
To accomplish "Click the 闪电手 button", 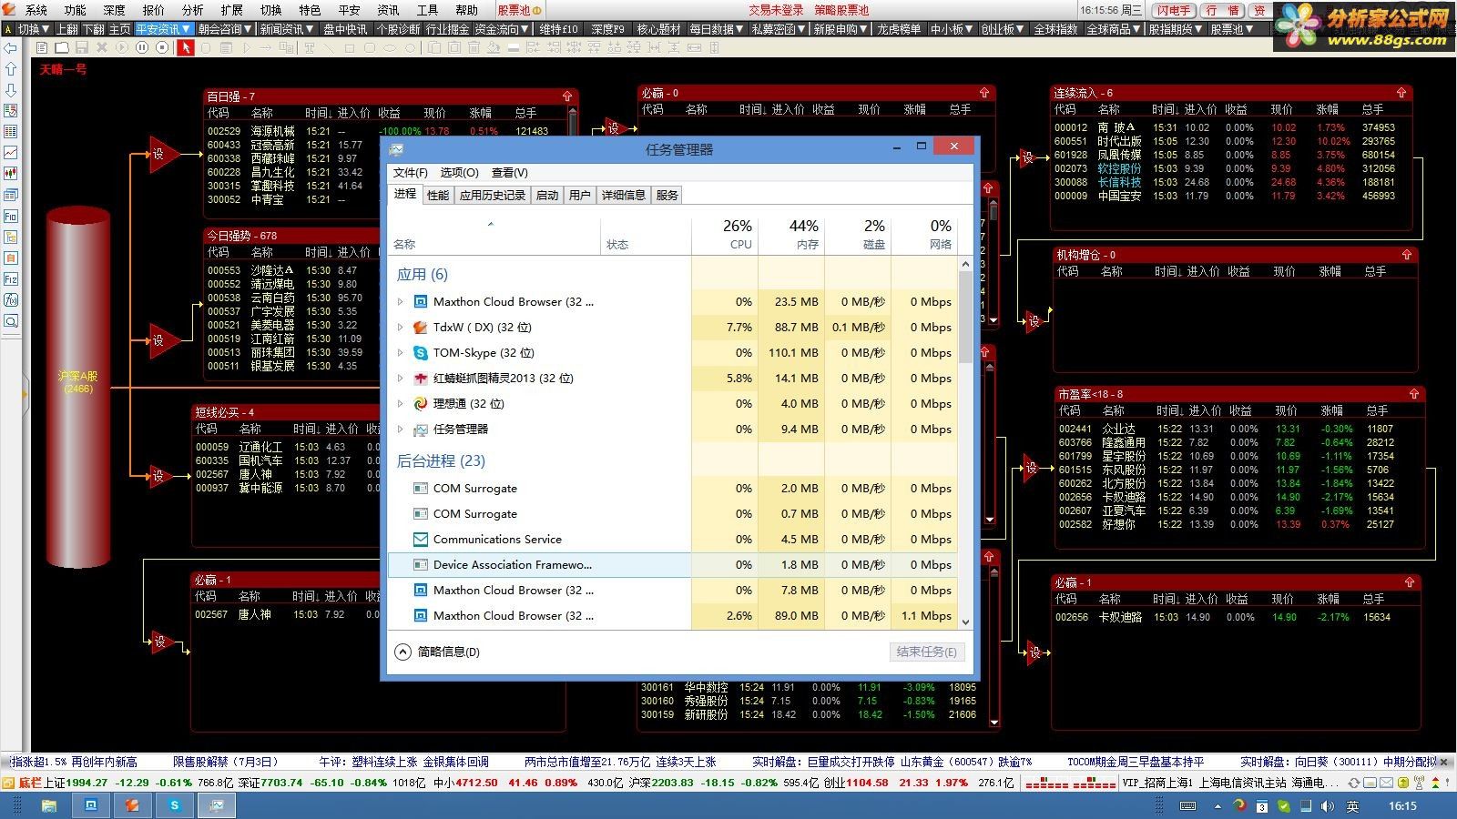I will click(1174, 10).
